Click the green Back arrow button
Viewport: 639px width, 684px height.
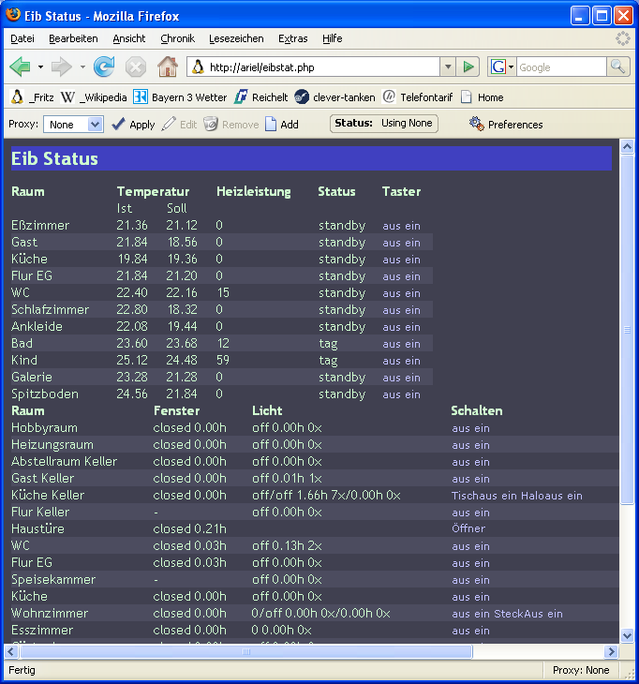(x=20, y=67)
